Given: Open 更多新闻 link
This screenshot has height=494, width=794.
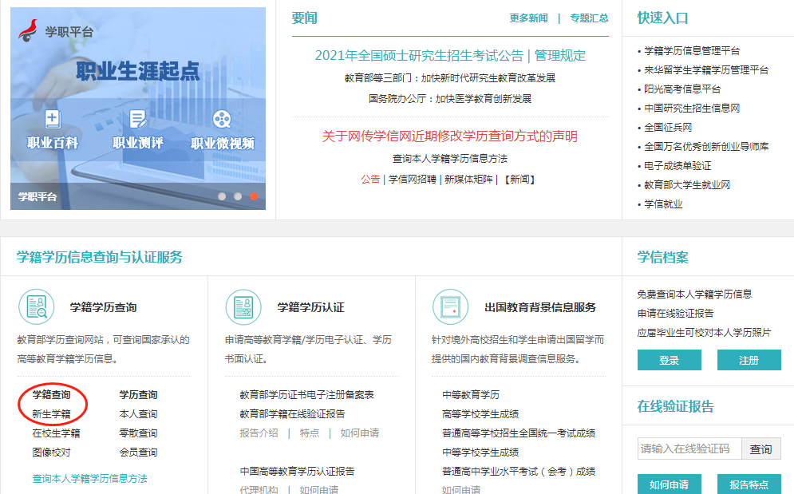Looking at the screenshot, I should [x=528, y=18].
